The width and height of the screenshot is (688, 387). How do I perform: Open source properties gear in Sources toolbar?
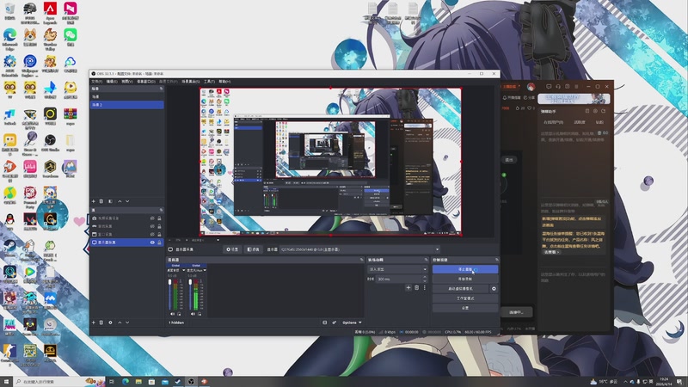110,322
